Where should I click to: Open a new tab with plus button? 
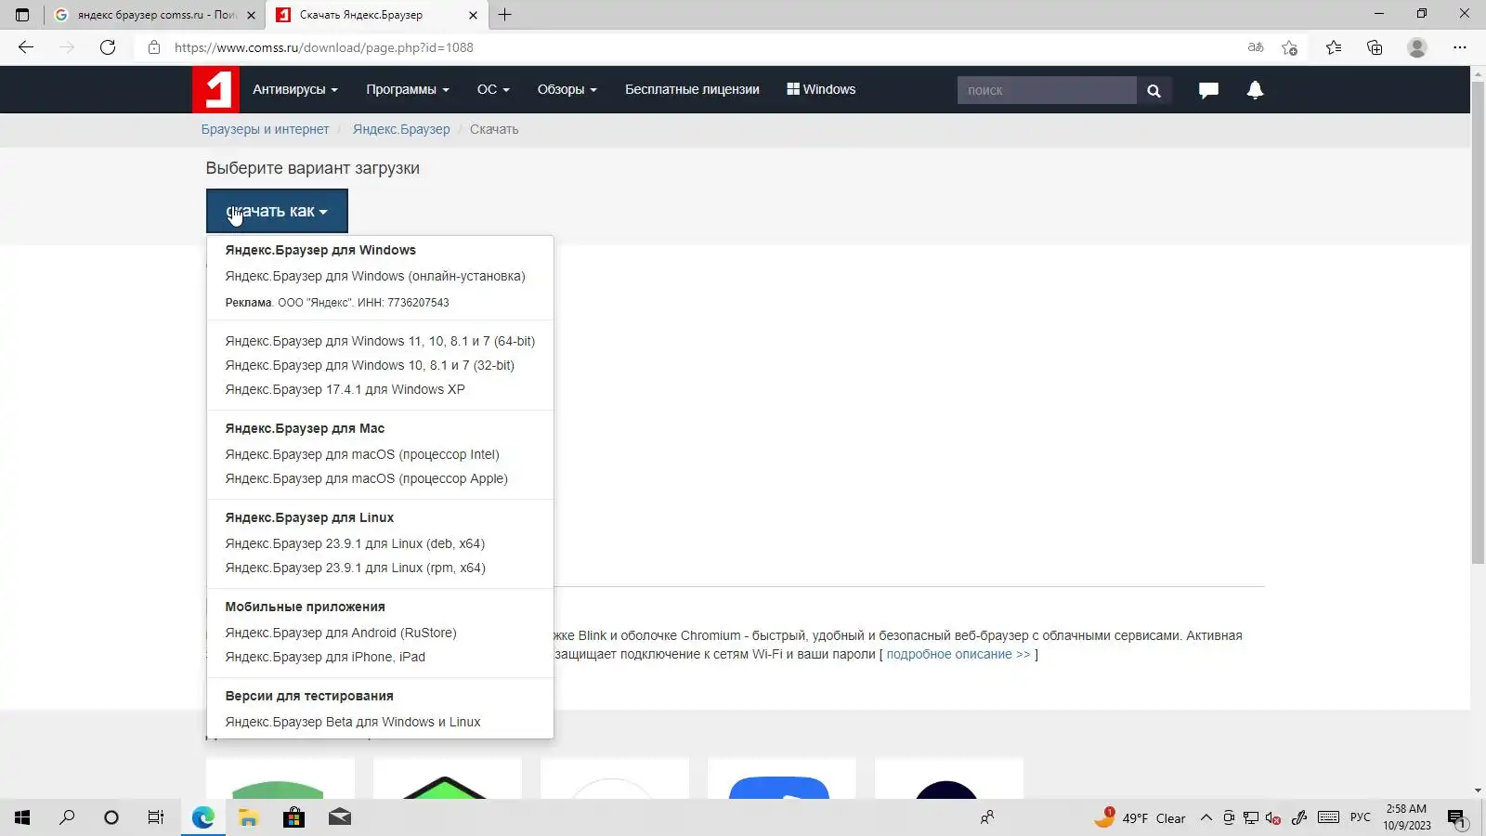tap(504, 15)
